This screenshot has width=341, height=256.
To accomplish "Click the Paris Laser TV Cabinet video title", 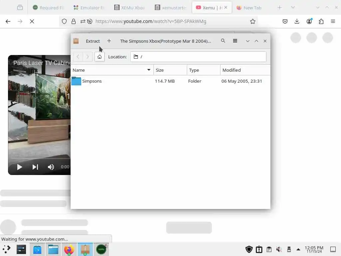I will click(42, 63).
